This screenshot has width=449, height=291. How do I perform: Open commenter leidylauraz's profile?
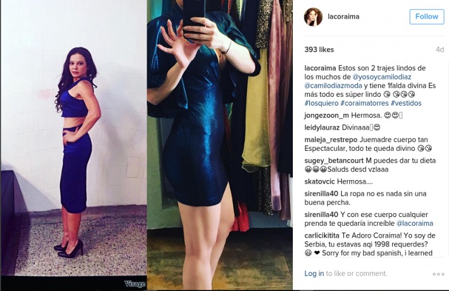coord(322,128)
